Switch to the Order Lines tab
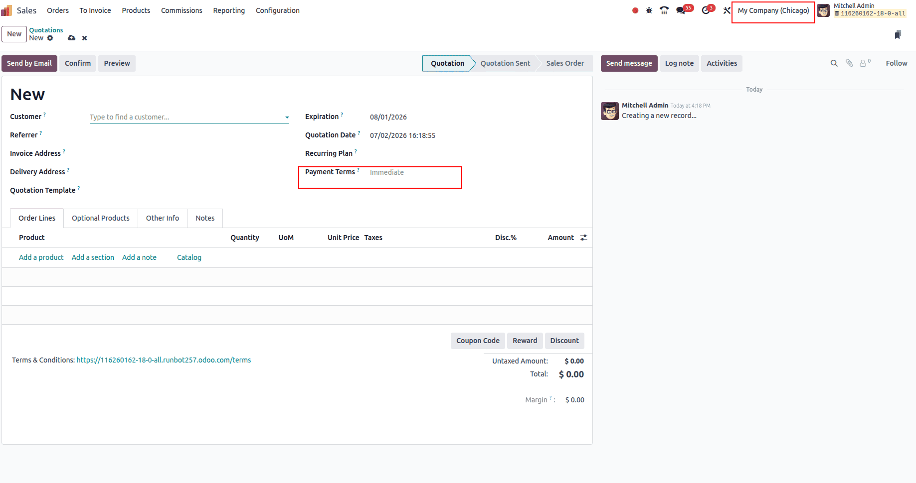The image size is (916, 483). pos(37,218)
